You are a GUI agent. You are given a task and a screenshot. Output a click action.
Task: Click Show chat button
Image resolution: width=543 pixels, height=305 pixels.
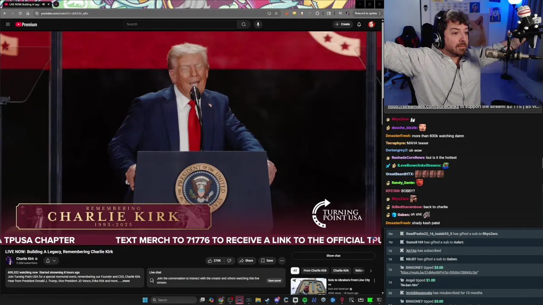coord(333,255)
